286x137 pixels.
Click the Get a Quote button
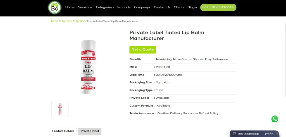[x=143, y=50]
